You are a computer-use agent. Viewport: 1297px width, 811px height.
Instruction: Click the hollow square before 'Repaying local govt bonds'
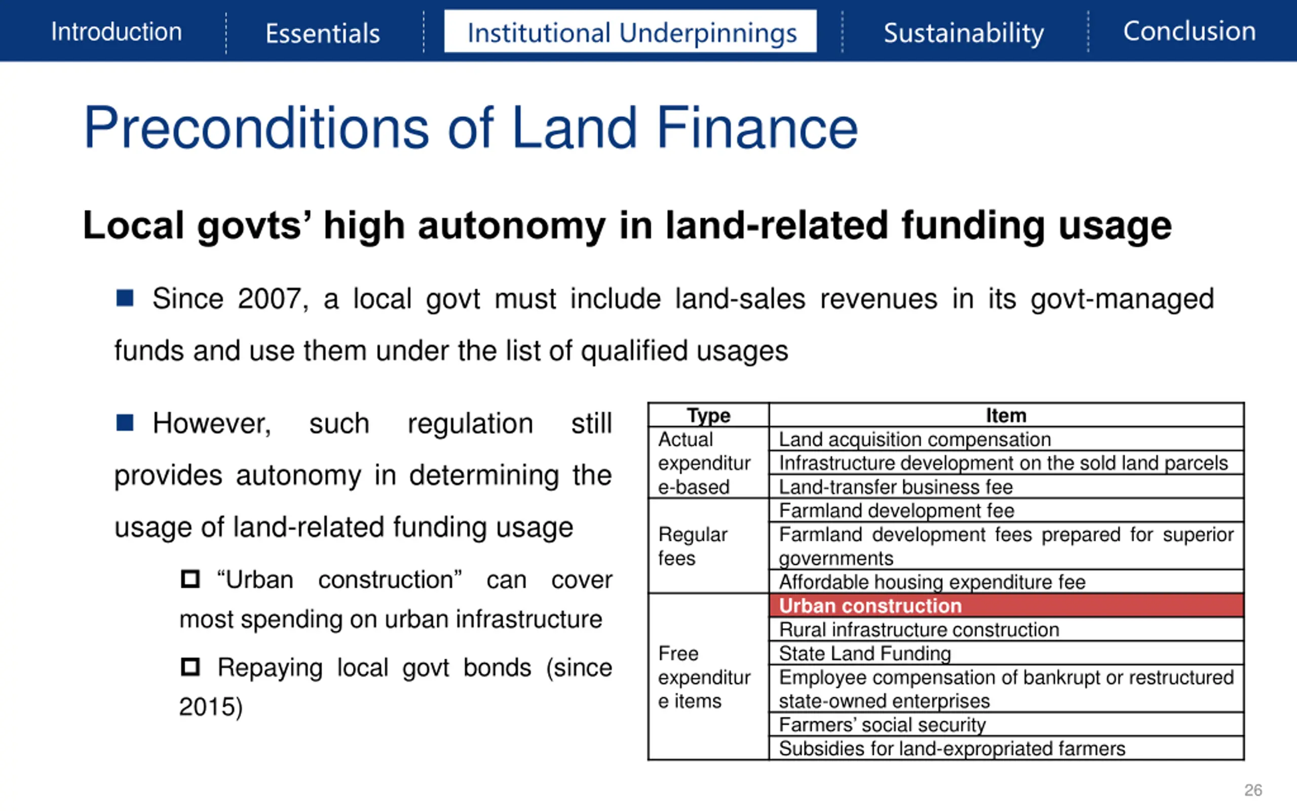coord(190,667)
